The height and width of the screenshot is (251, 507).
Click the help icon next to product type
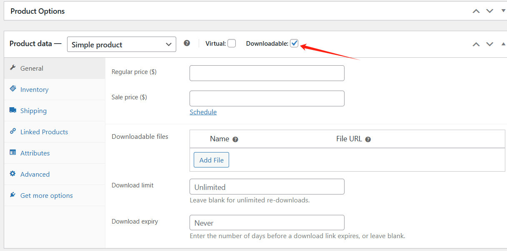(x=187, y=43)
